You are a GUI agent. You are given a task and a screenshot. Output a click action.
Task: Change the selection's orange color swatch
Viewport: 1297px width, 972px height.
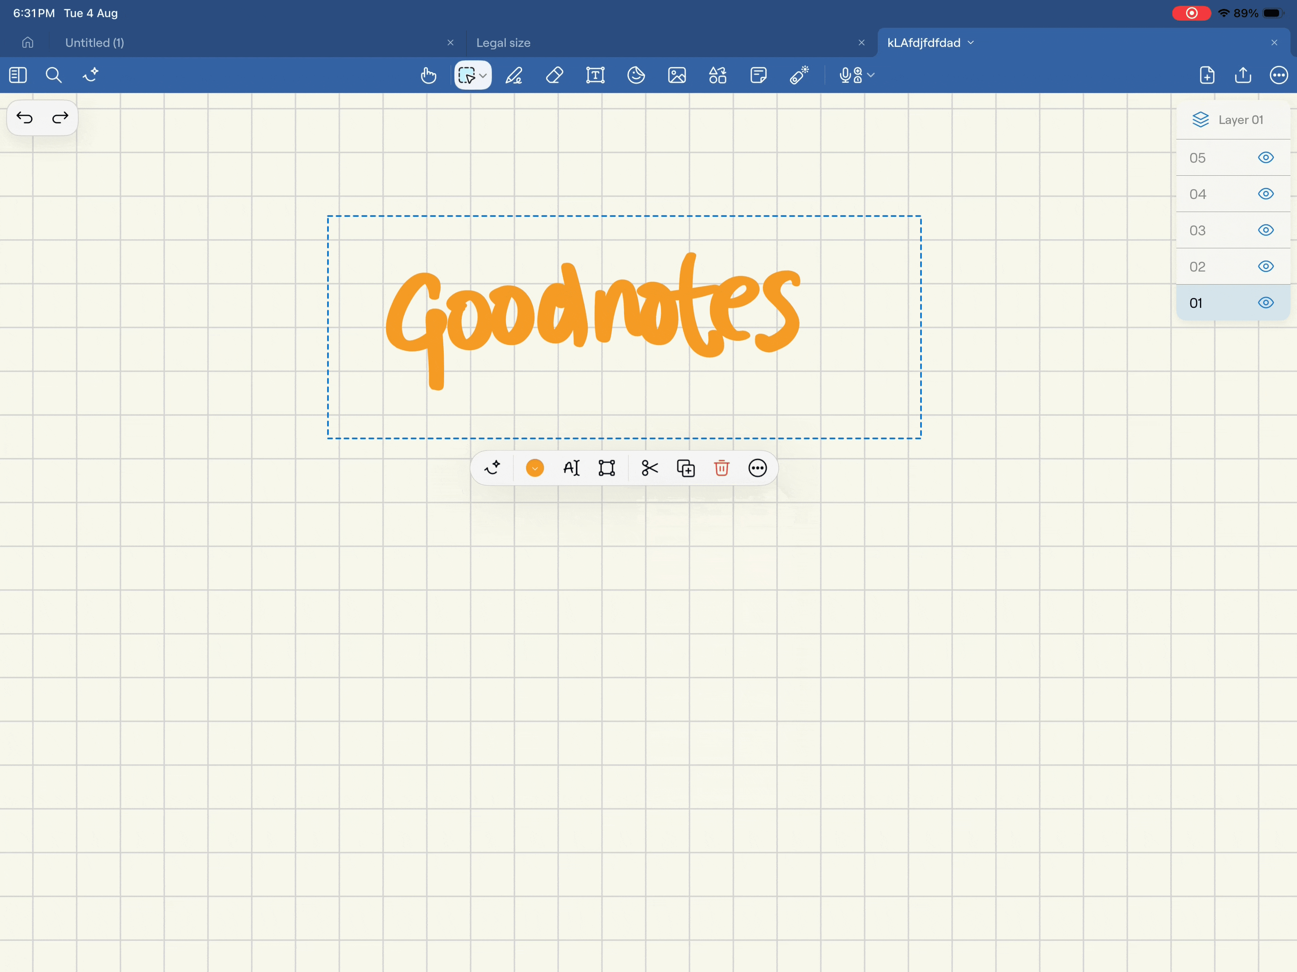tap(535, 468)
